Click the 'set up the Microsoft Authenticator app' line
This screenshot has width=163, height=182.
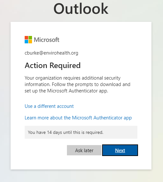pyautogui.click(x=66, y=91)
